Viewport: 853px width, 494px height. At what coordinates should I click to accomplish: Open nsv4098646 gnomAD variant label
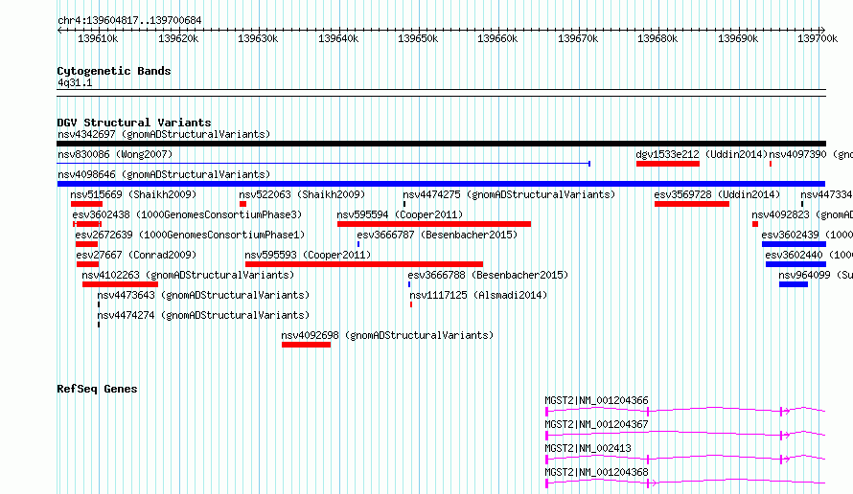pos(164,174)
